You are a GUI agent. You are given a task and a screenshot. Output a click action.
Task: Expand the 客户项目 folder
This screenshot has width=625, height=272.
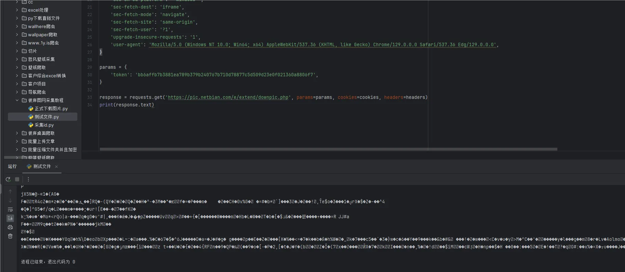coord(17,84)
